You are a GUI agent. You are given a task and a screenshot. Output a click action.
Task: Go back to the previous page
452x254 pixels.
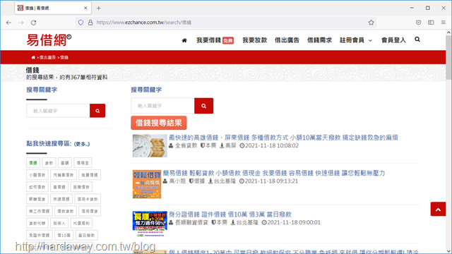click(8, 23)
